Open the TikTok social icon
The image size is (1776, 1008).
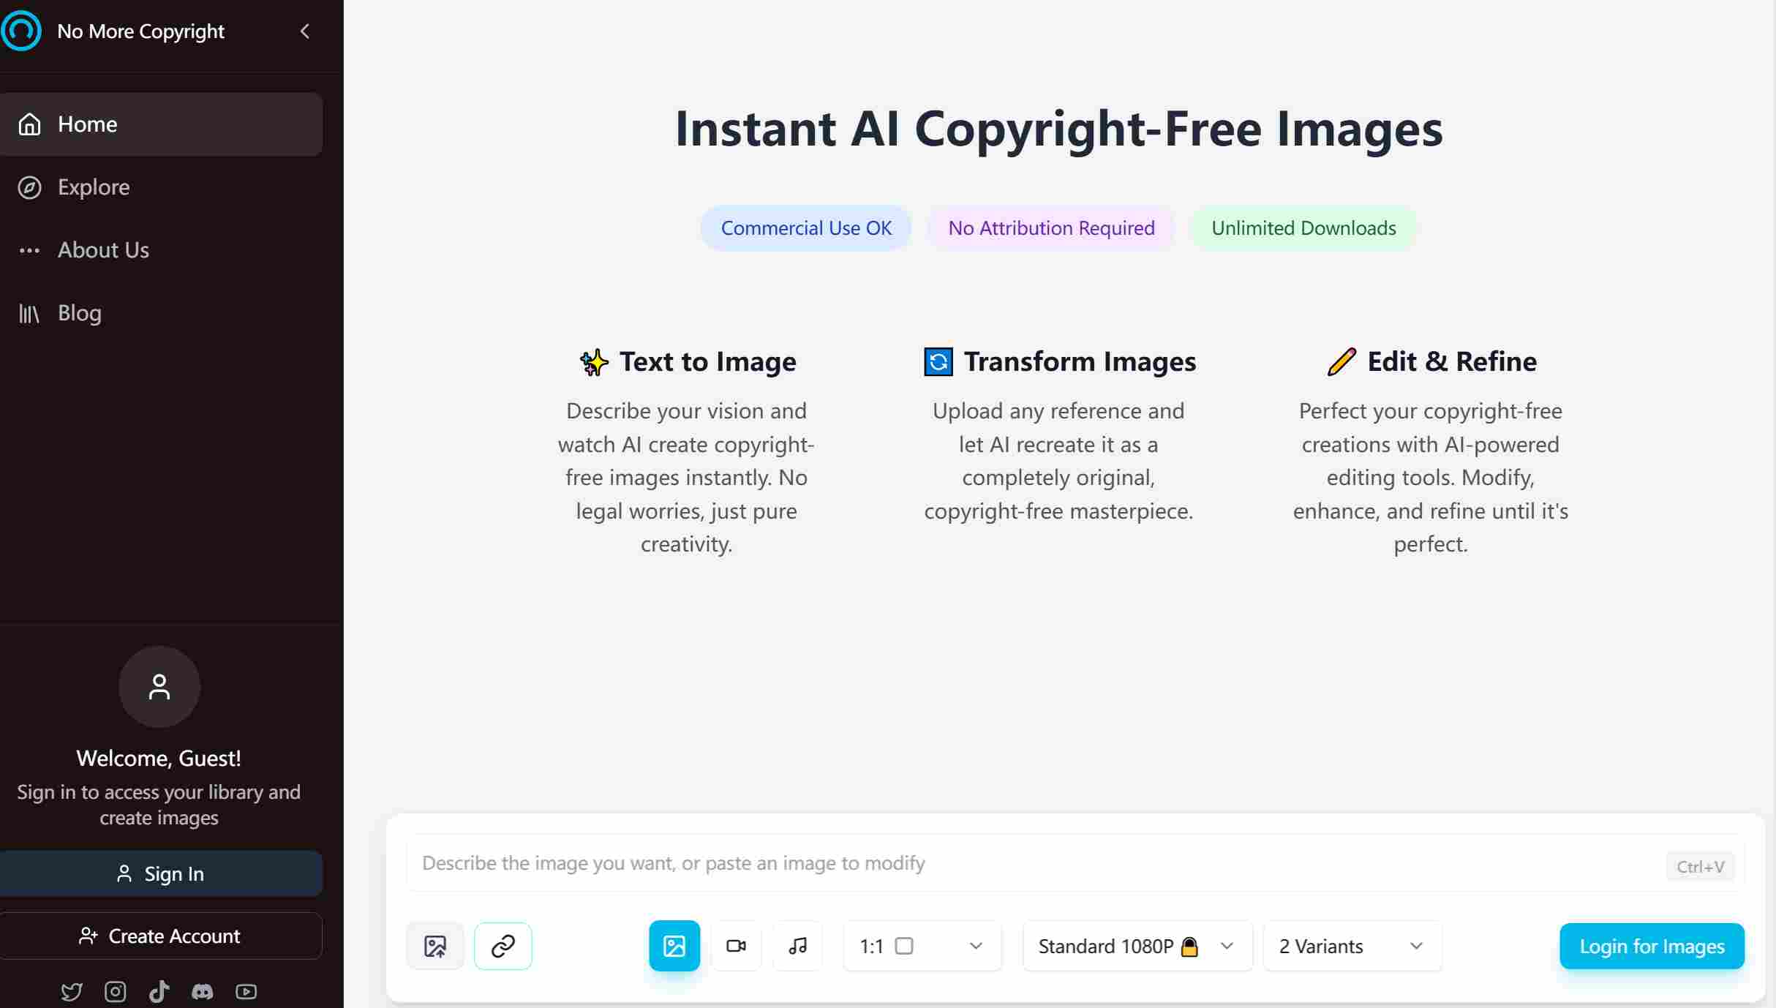pos(159,992)
